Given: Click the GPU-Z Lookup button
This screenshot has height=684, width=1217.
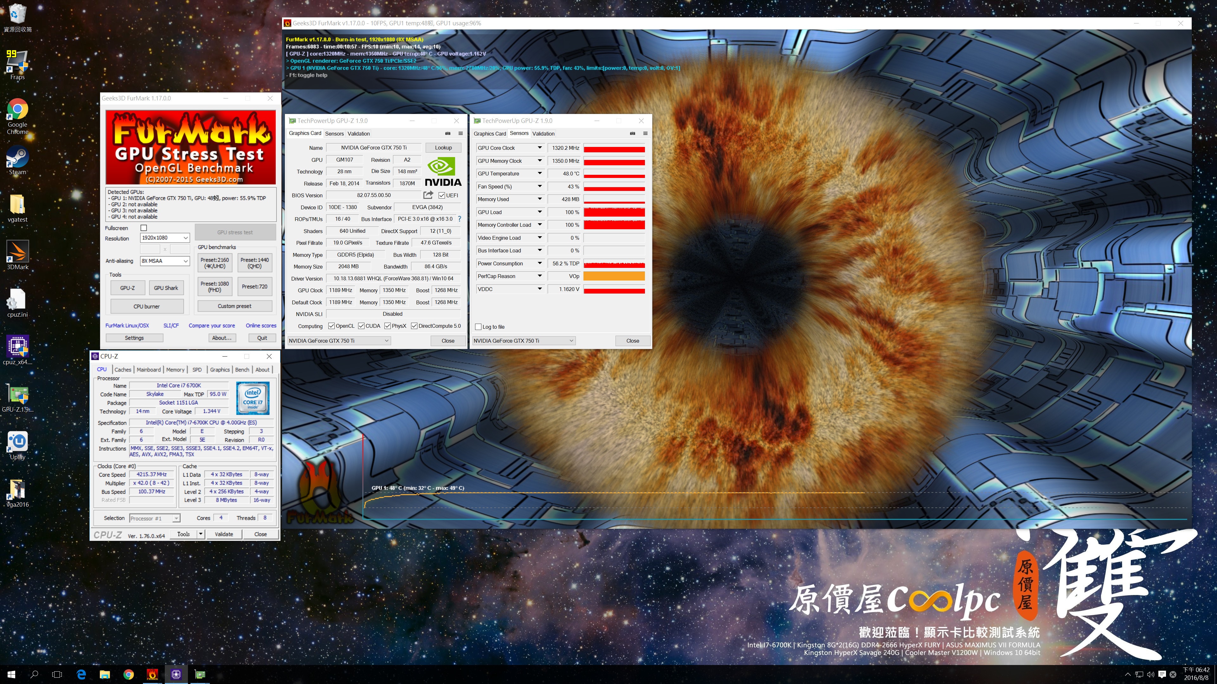Looking at the screenshot, I should tap(443, 148).
